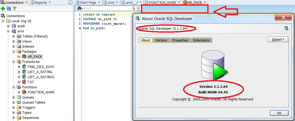Click the scott connection database icon
The height and width of the screenshot is (121, 295).
click(14, 26)
